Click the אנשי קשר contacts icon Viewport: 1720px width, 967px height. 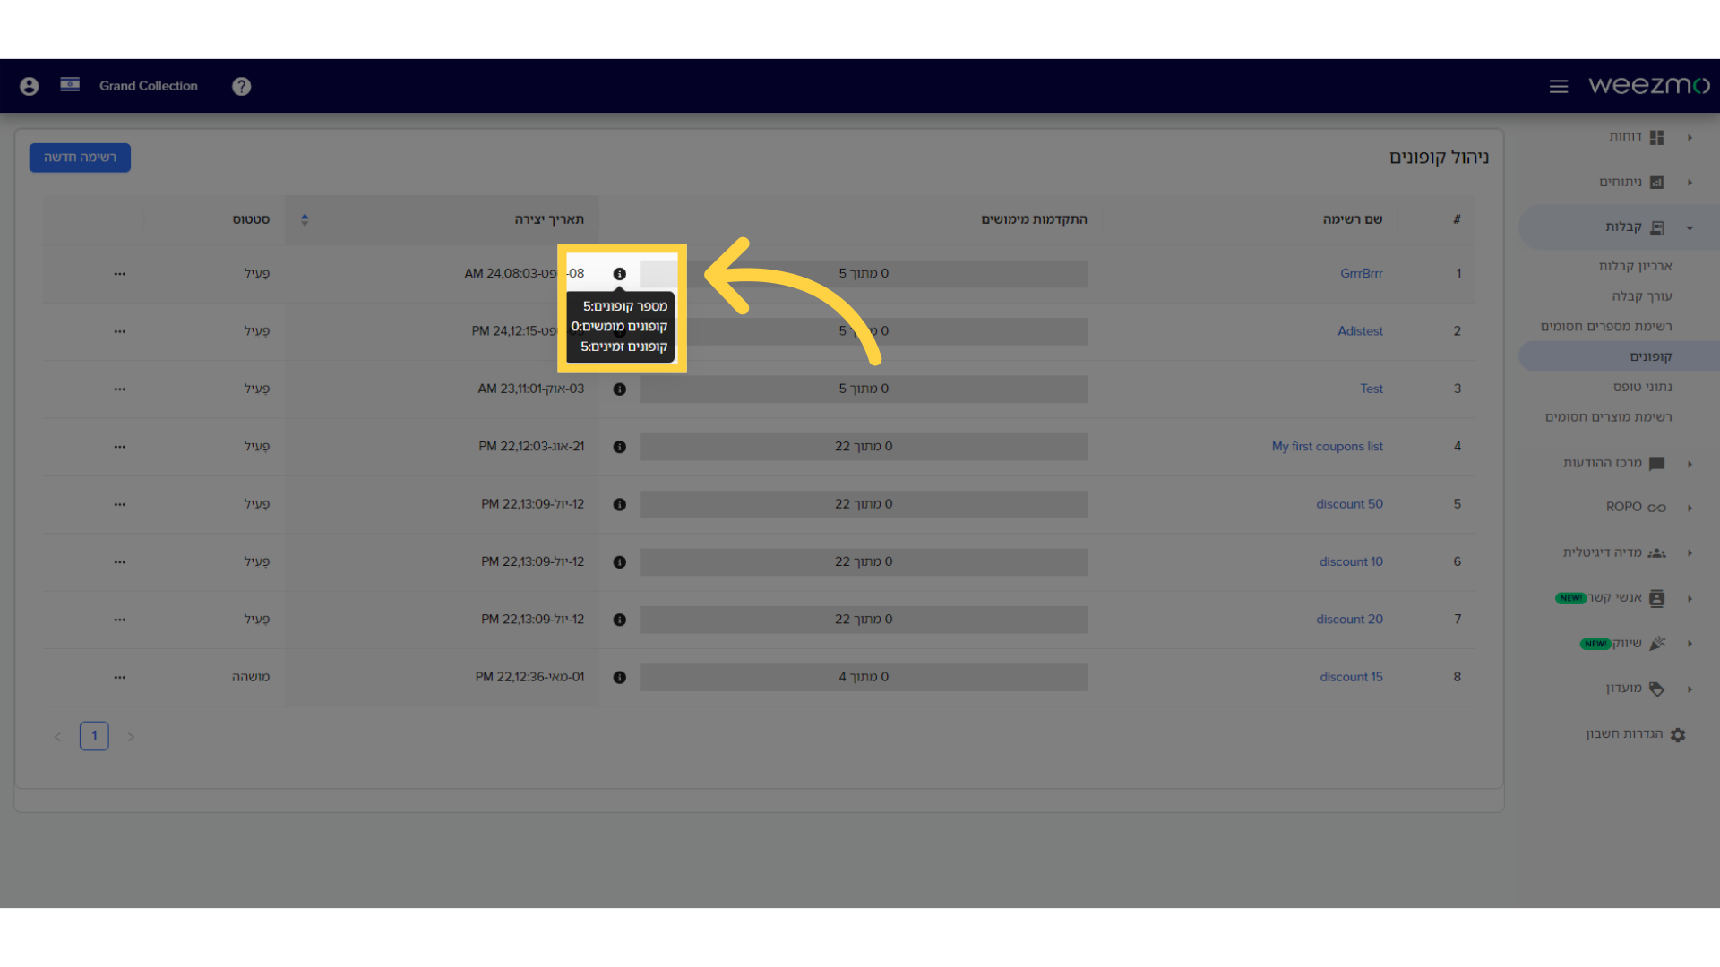pos(1657,598)
